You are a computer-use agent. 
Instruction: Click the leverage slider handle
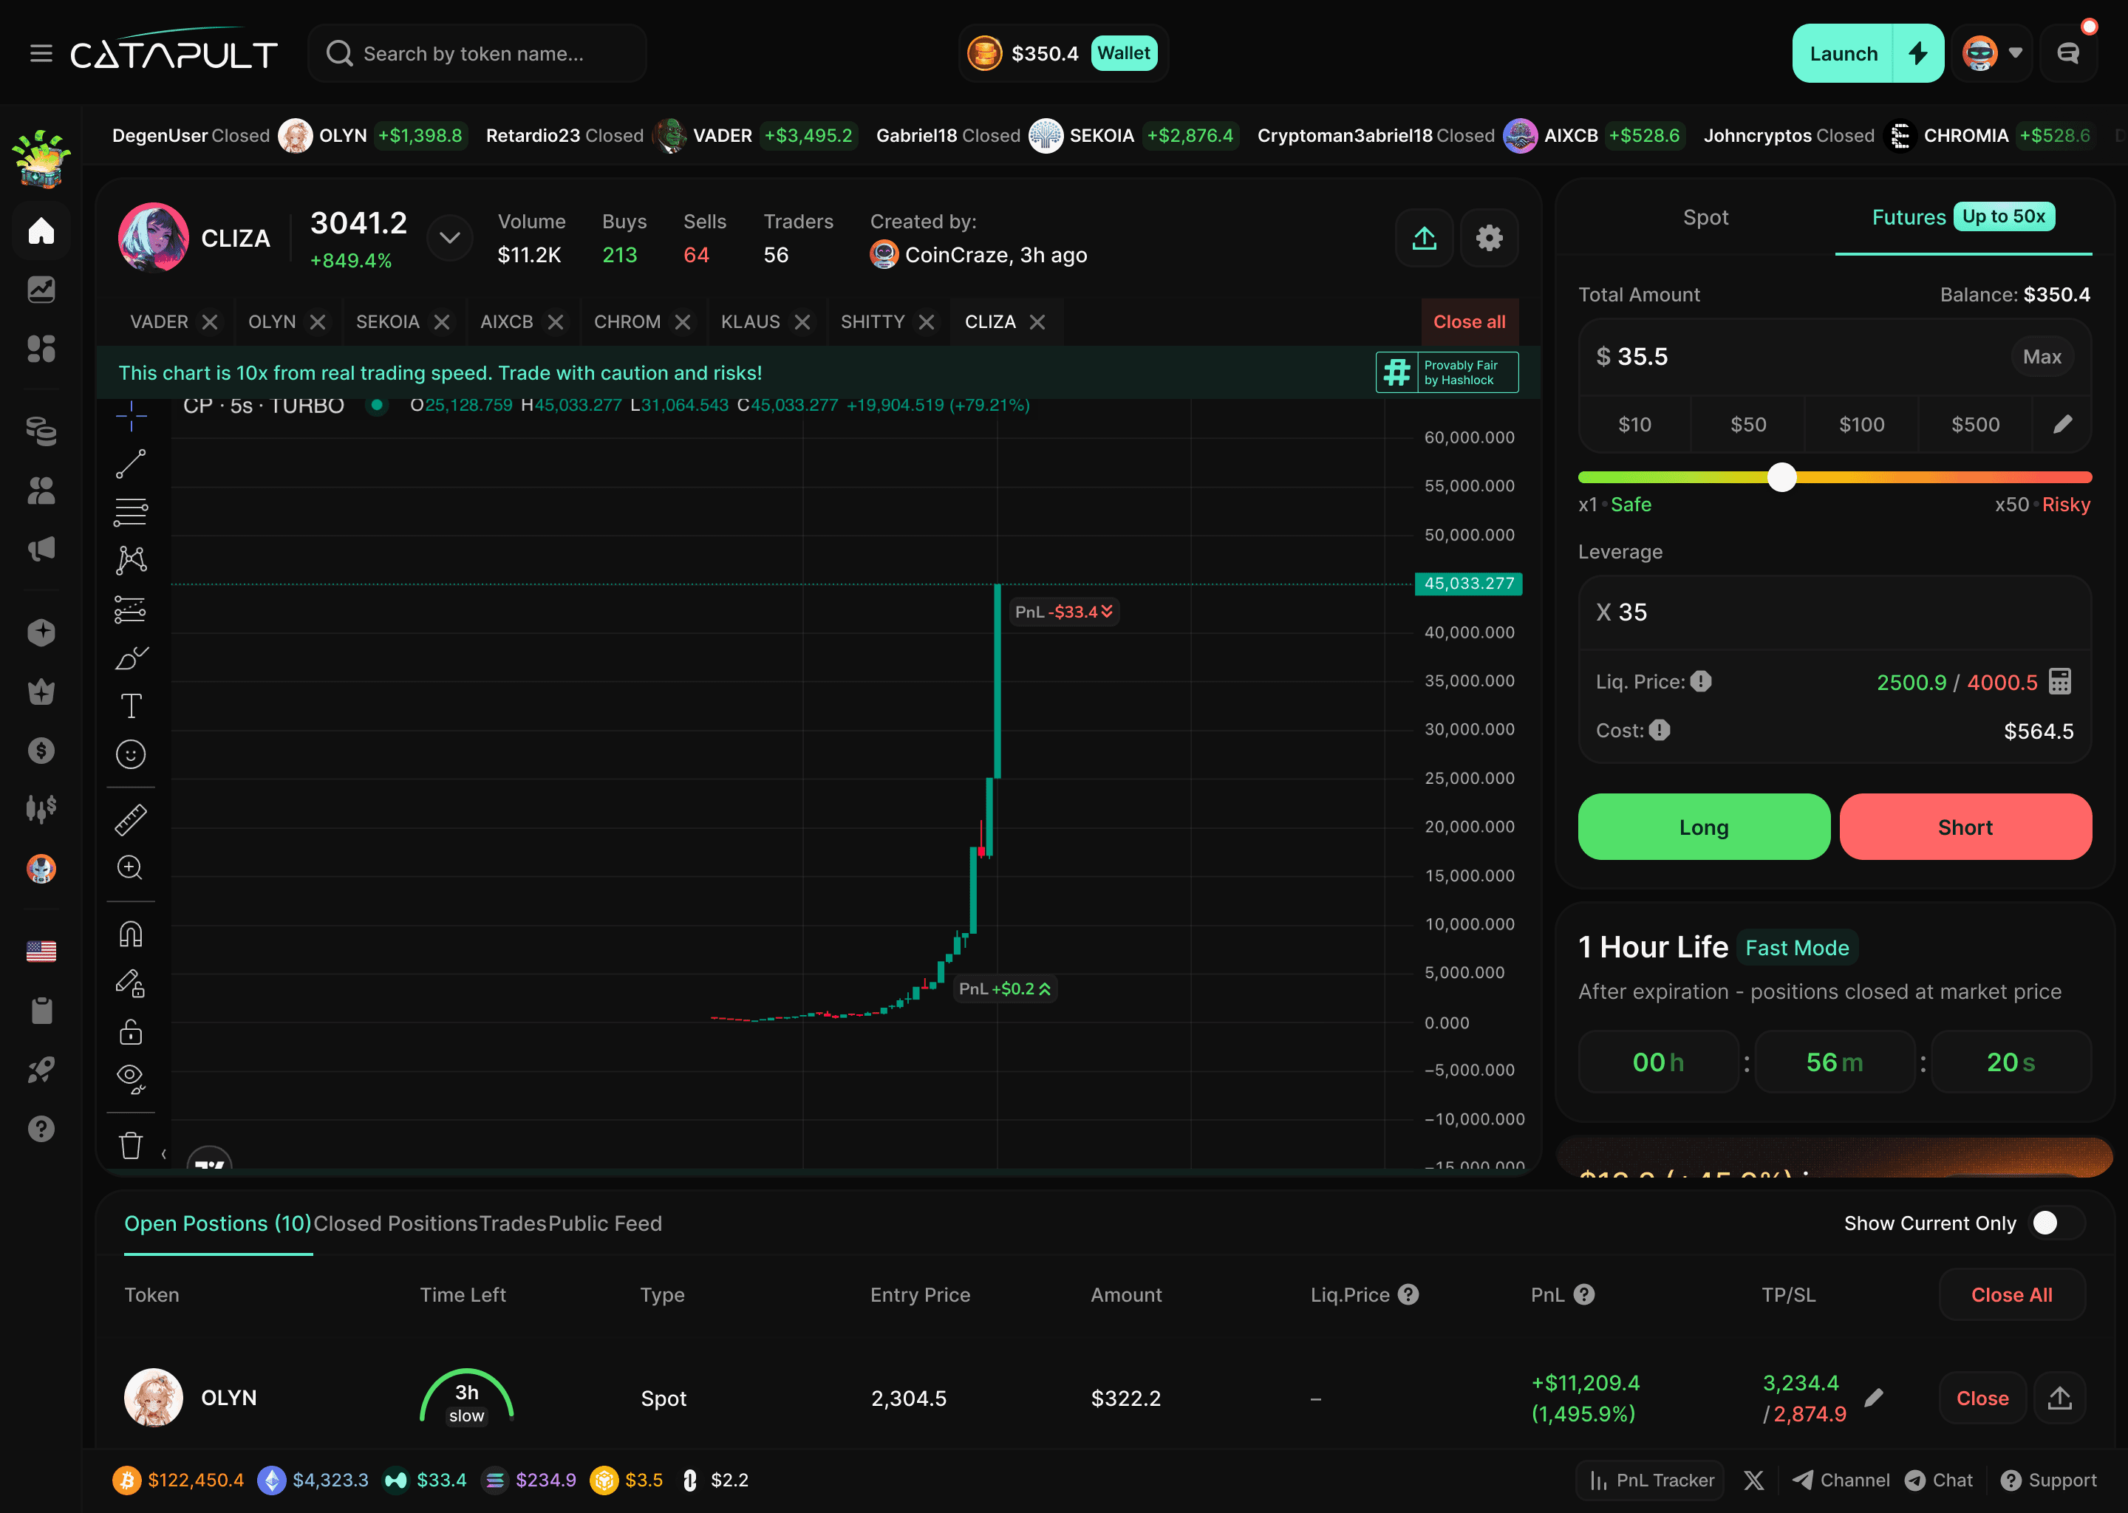[x=1781, y=477]
